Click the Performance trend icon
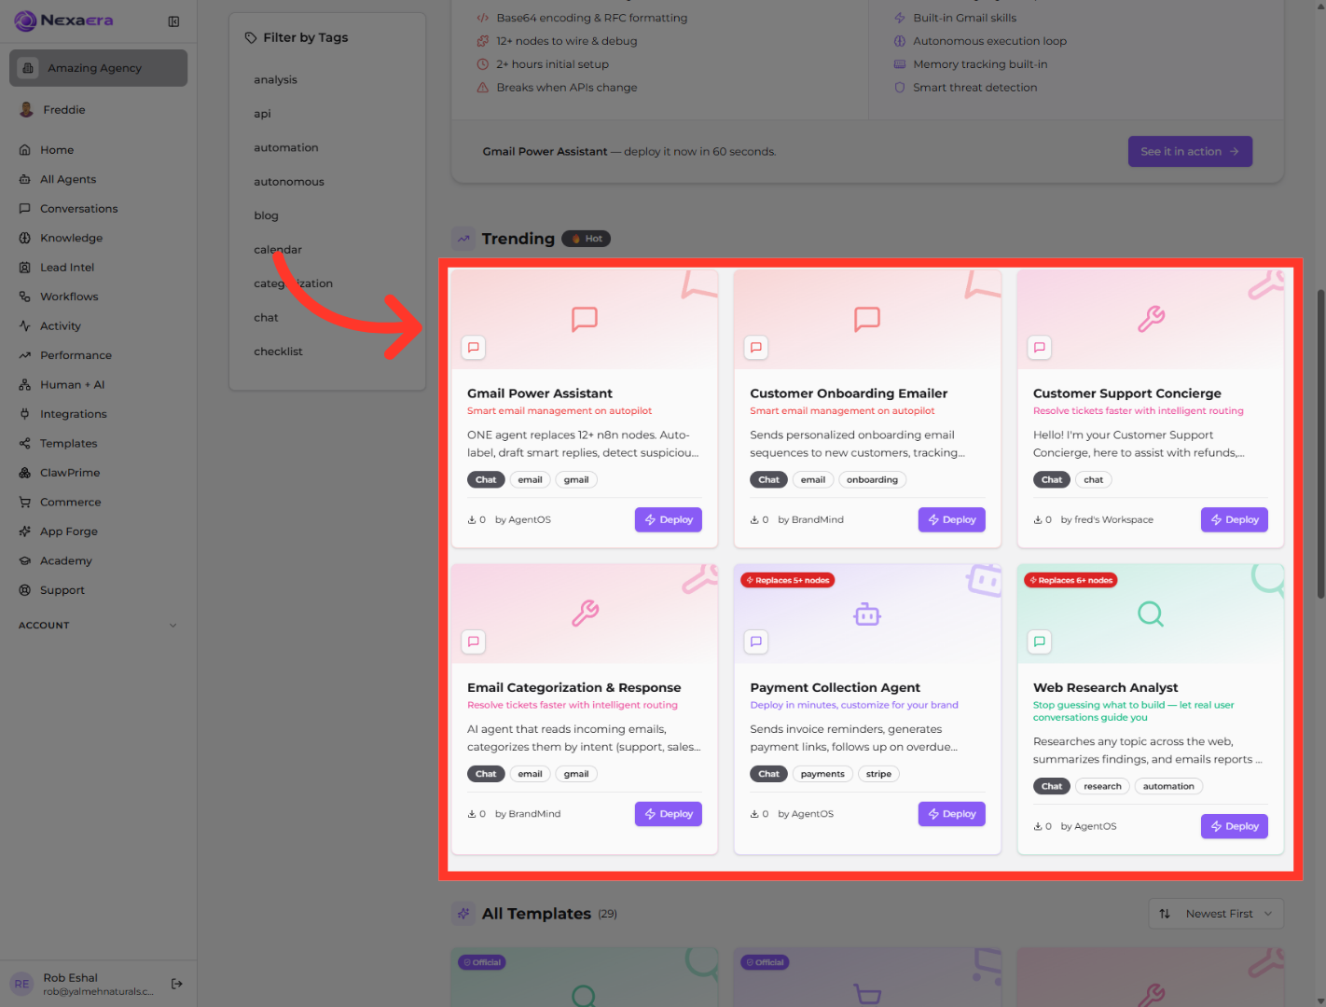This screenshot has height=1007, width=1326. click(x=25, y=355)
